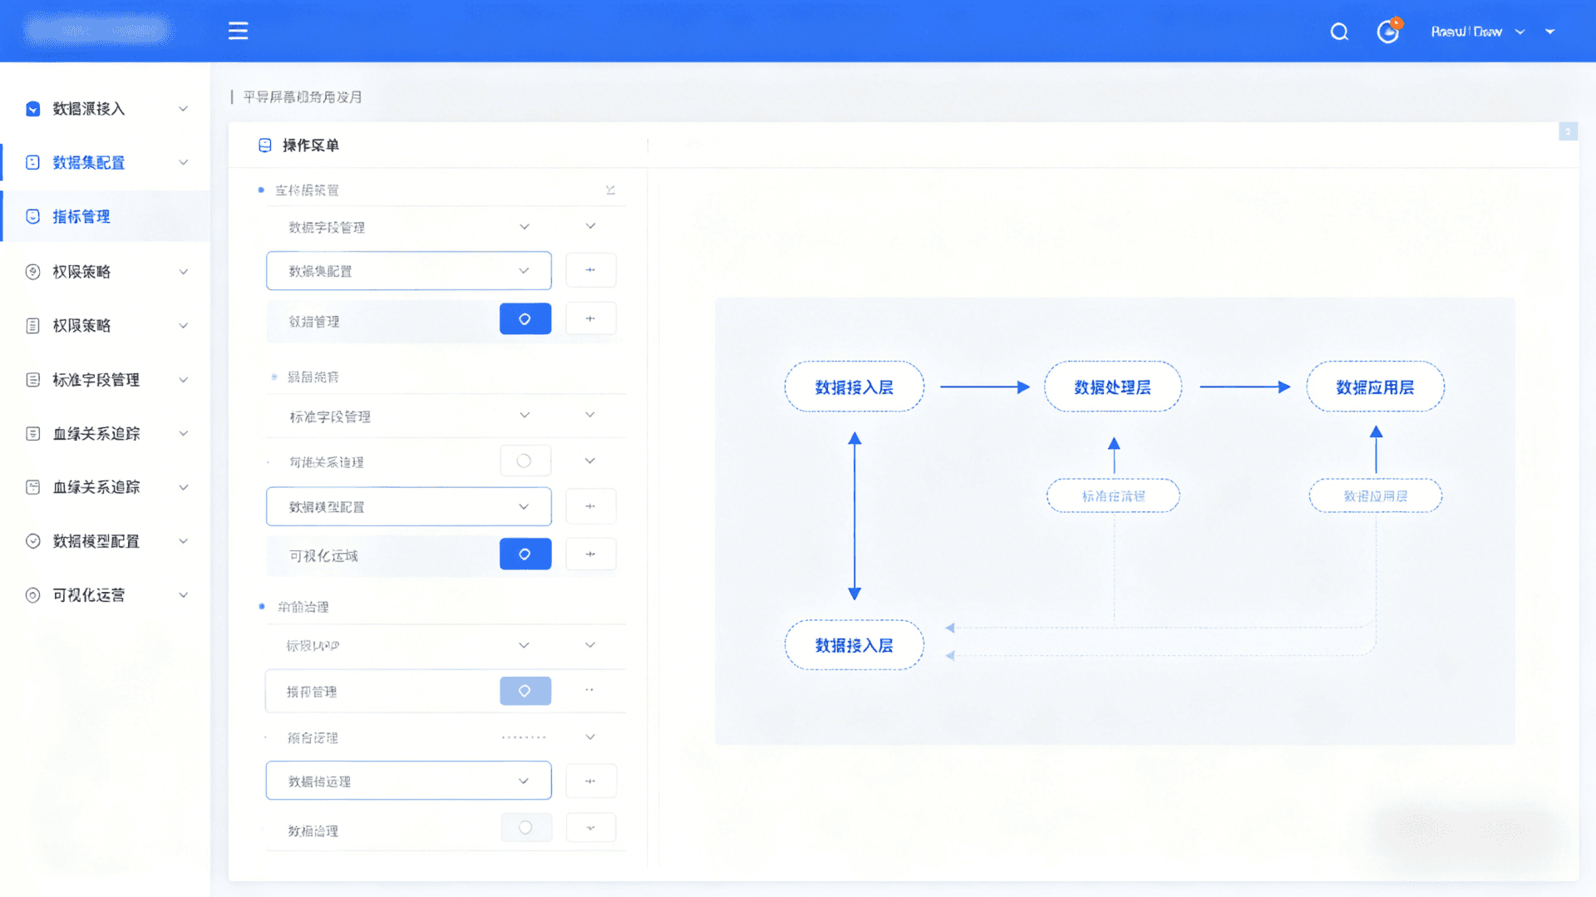This screenshot has height=897, width=1596.
Task: Toggle the blue switch beside 可视化运域
Action: [x=525, y=554]
